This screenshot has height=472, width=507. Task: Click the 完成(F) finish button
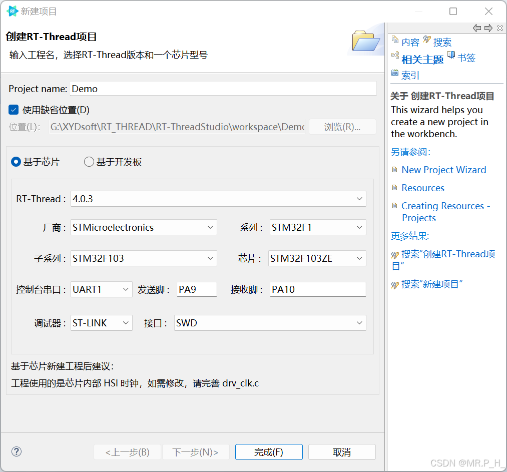(269, 452)
